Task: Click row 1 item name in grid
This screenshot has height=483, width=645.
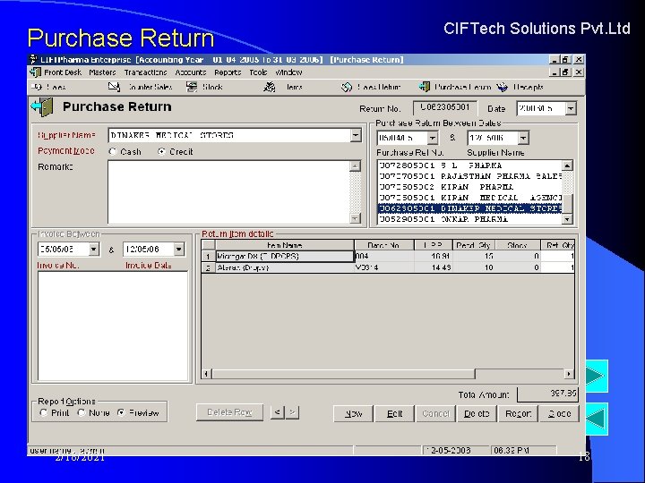Action: click(285, 257)
